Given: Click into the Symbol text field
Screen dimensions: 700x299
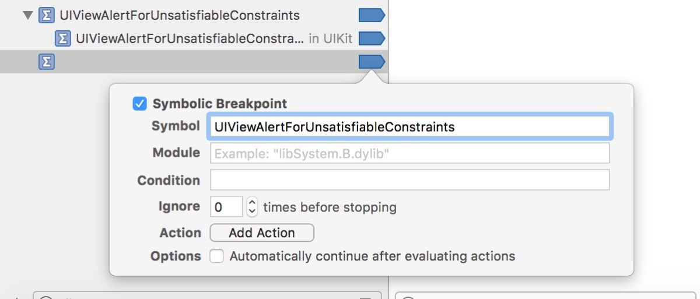Looking at the screenshot, I should coord(409,126).
